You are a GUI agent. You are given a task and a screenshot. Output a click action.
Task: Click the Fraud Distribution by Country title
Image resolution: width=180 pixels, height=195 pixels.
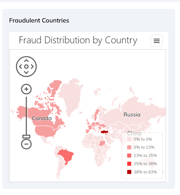(x=78, y=40)
